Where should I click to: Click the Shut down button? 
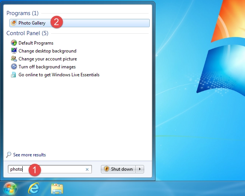pyautogui.click(x=118, y=169)
